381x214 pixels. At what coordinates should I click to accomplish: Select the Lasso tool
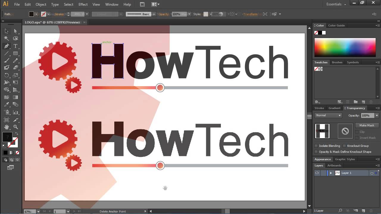tap(15, 39)
